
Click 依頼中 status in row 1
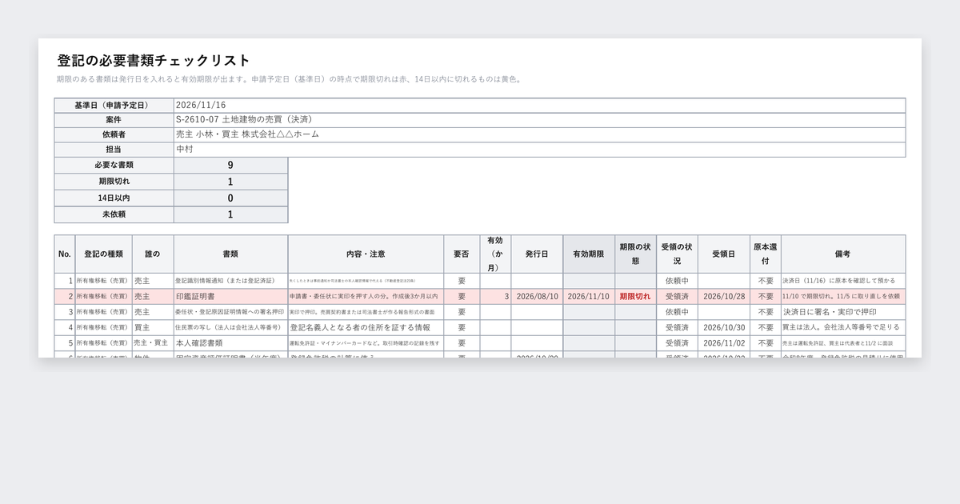[x=677, y=281]
